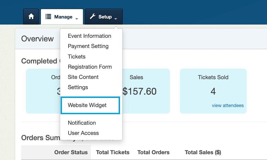267x160 pixels.
Task: Select Site Content menu item
Action: point(83,77)
